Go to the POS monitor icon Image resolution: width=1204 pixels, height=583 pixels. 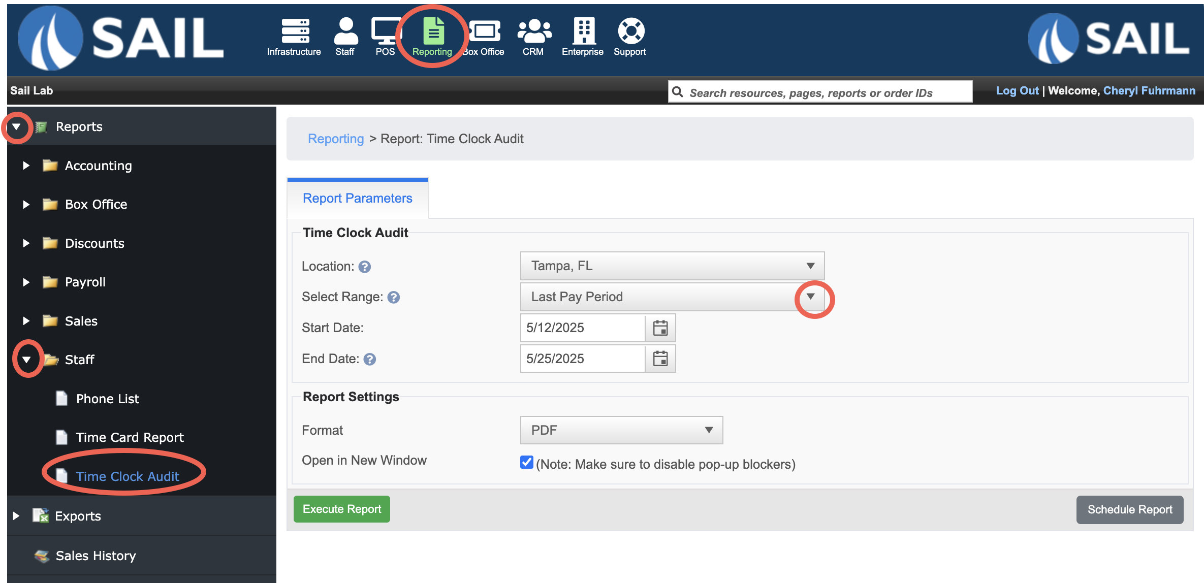(386, 31)
